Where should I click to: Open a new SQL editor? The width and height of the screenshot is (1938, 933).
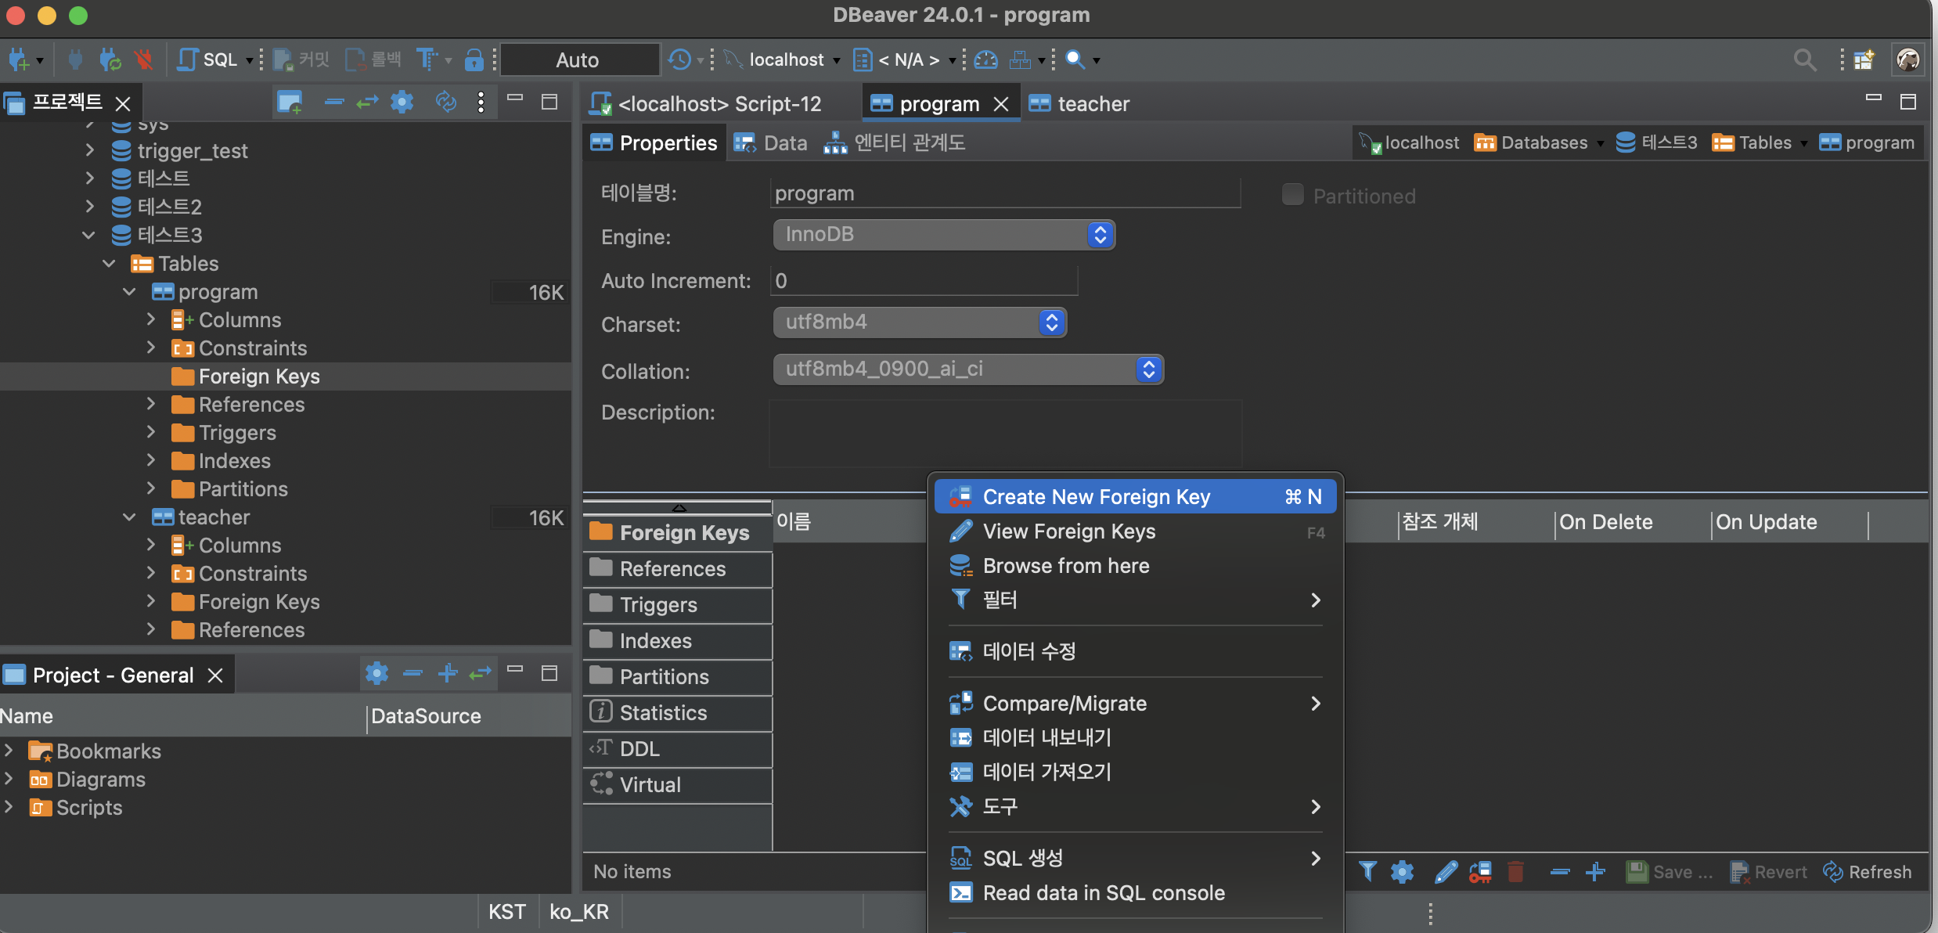click(x=207, y=59)
